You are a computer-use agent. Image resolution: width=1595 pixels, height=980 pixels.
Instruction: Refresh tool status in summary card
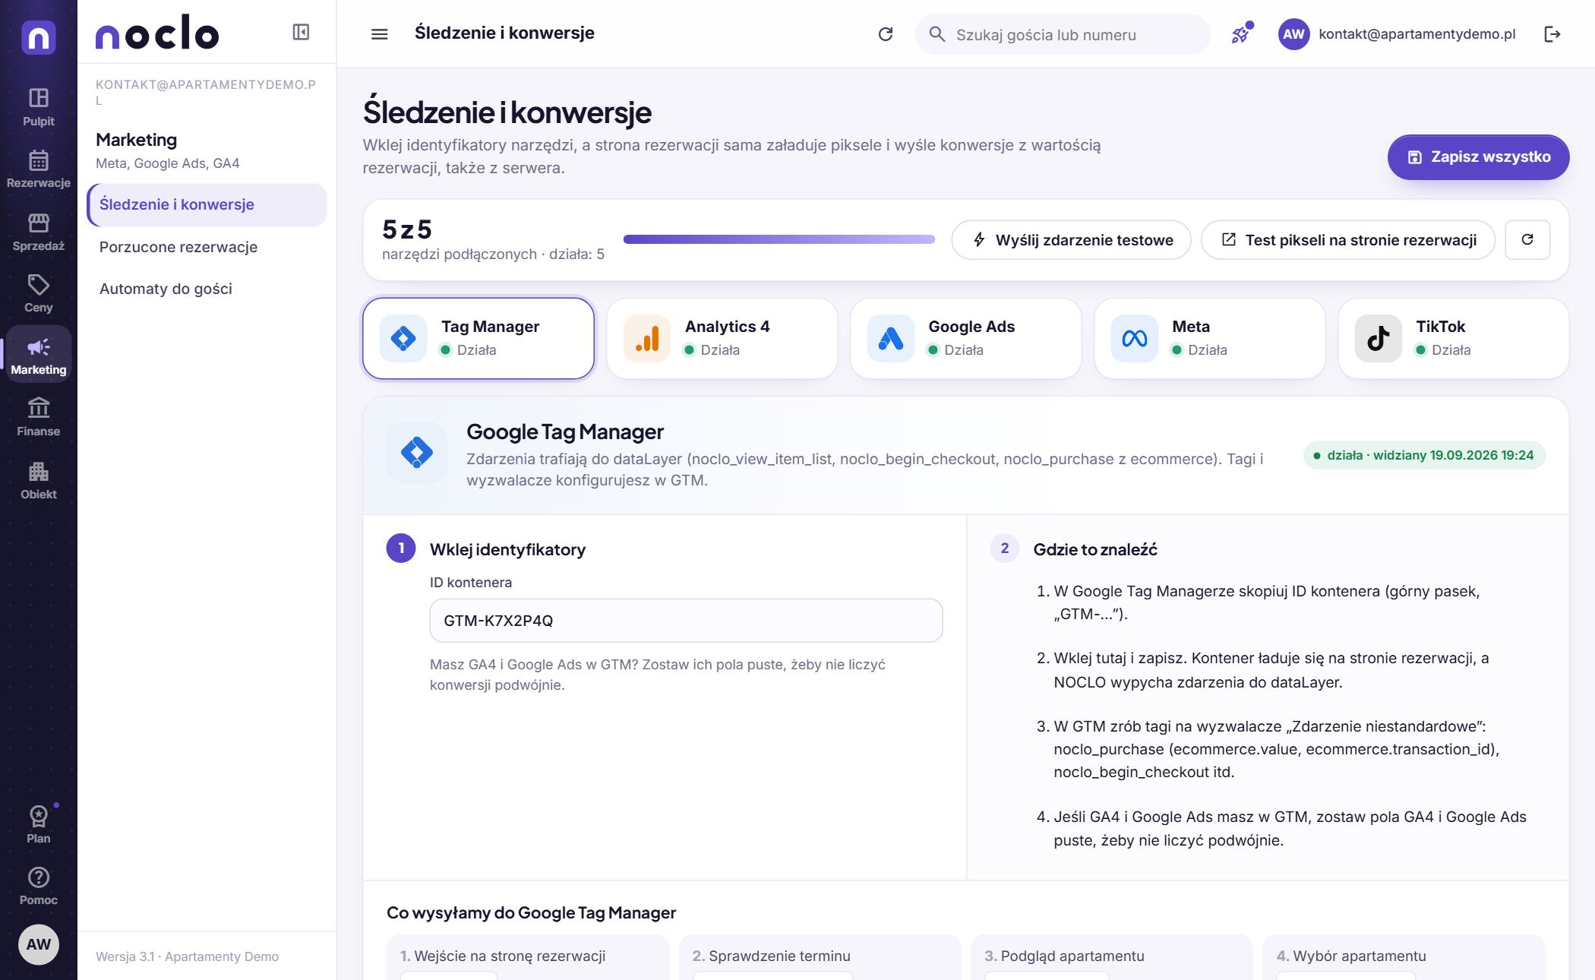(x=1527, y=240)
